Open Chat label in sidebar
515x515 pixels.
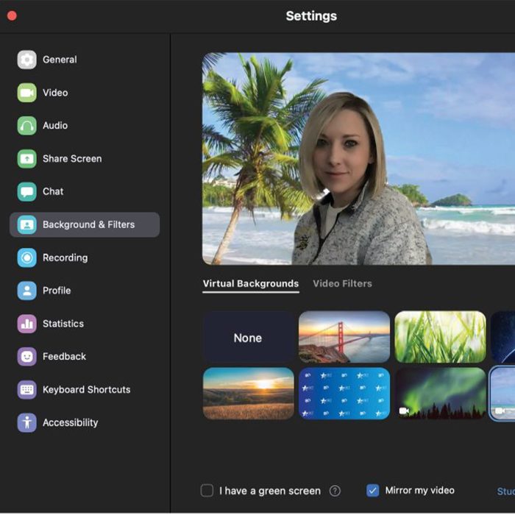click(x=53, y=191)
